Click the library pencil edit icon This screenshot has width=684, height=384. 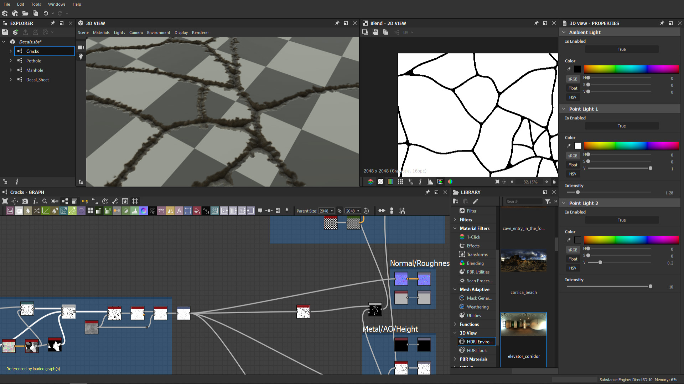pos(475,201)
